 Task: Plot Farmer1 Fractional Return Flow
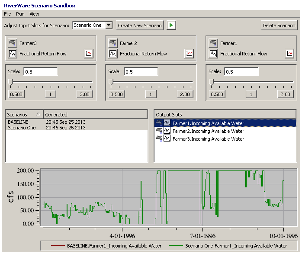tap(289, 53)
